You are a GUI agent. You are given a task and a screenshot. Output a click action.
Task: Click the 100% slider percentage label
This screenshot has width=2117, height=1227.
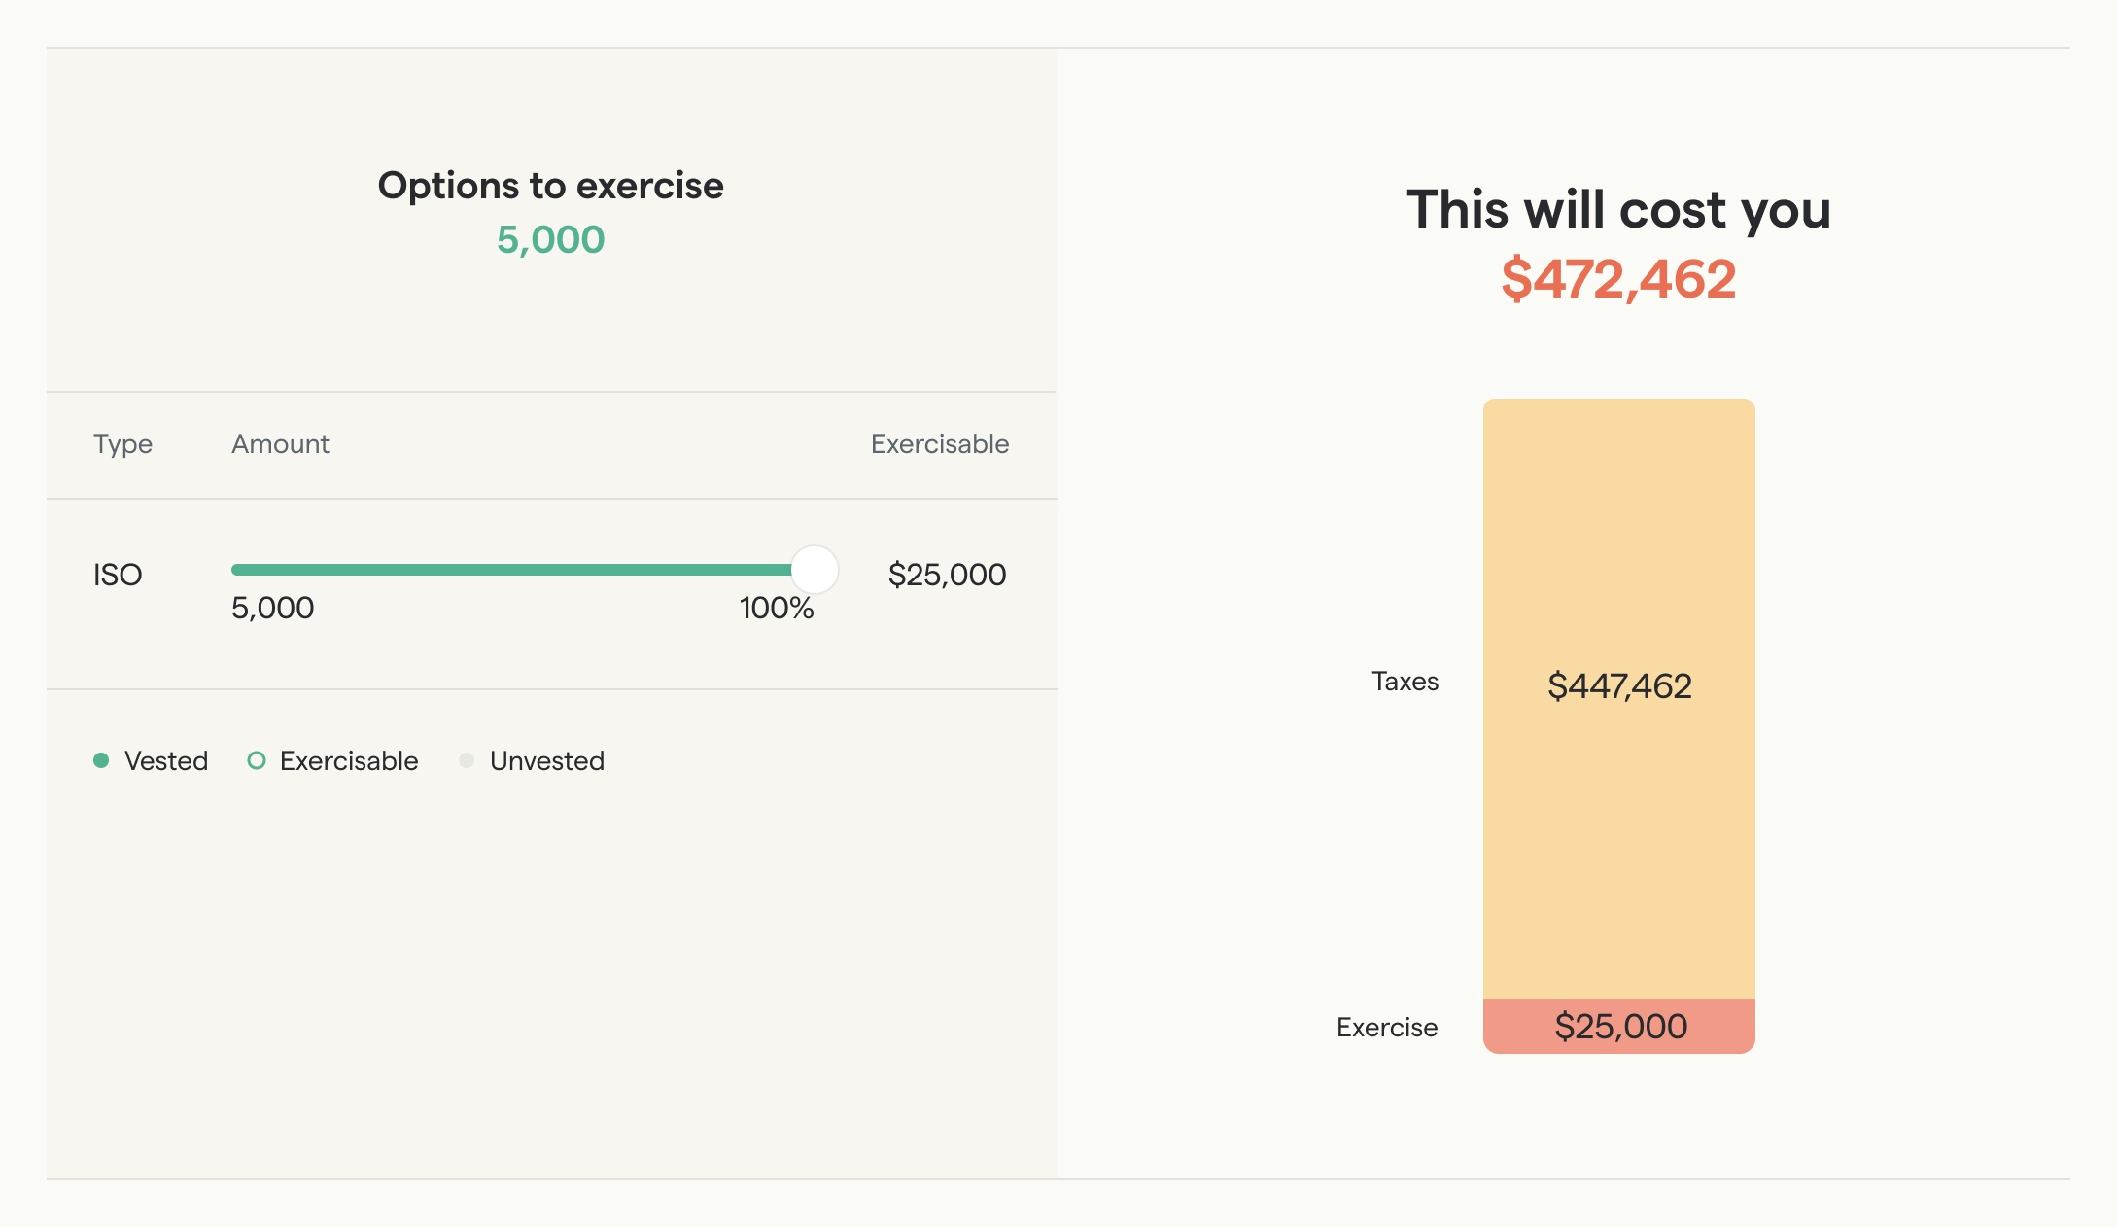pyautogui.click(x=777, y=609)
